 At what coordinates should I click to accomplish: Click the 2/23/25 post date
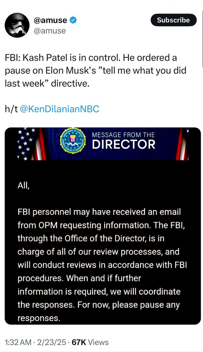point(52,342)
